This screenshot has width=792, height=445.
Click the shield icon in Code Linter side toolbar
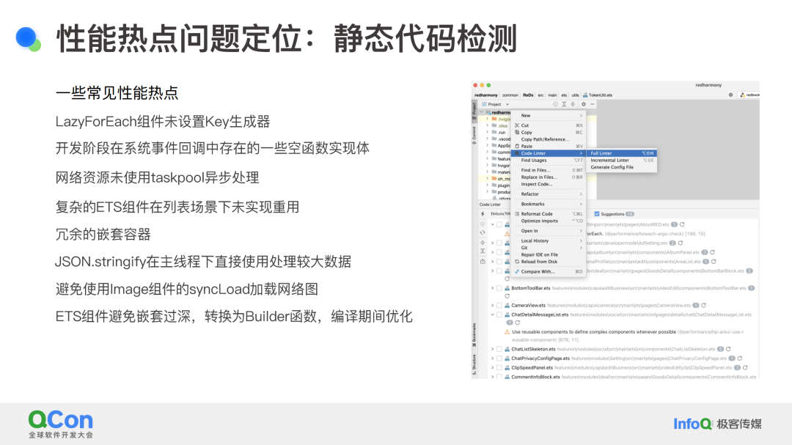483,224
